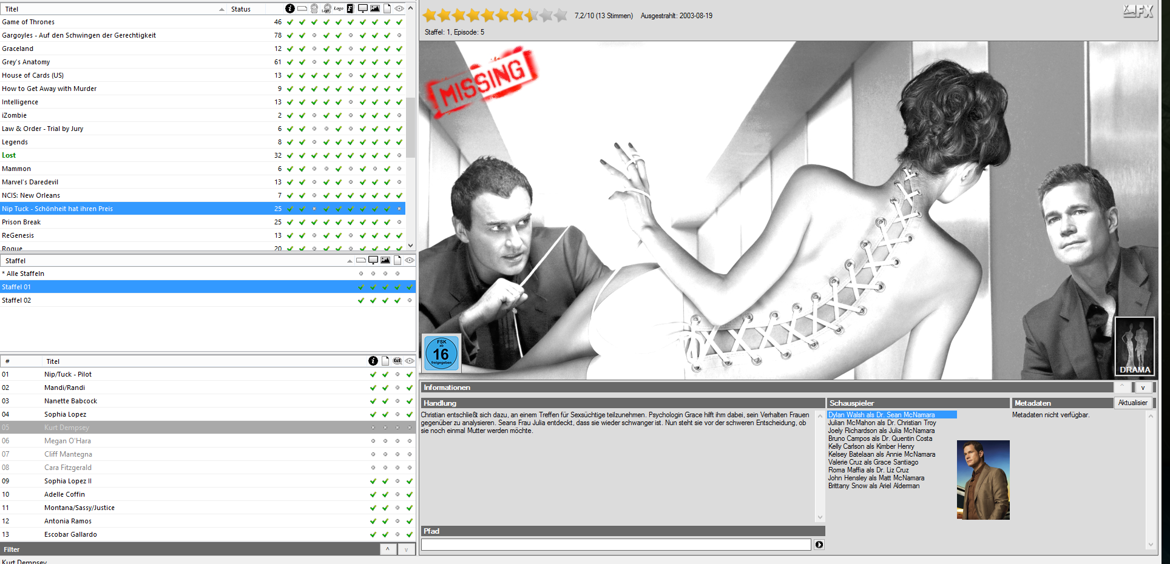This screenshot has height=564, width=1170.
Task: Click the eye icon in episode list header
Action: [410, 361]
